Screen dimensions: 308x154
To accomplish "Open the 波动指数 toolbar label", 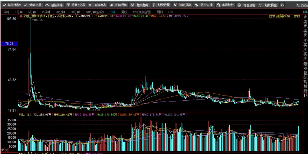I will [185, 5].
